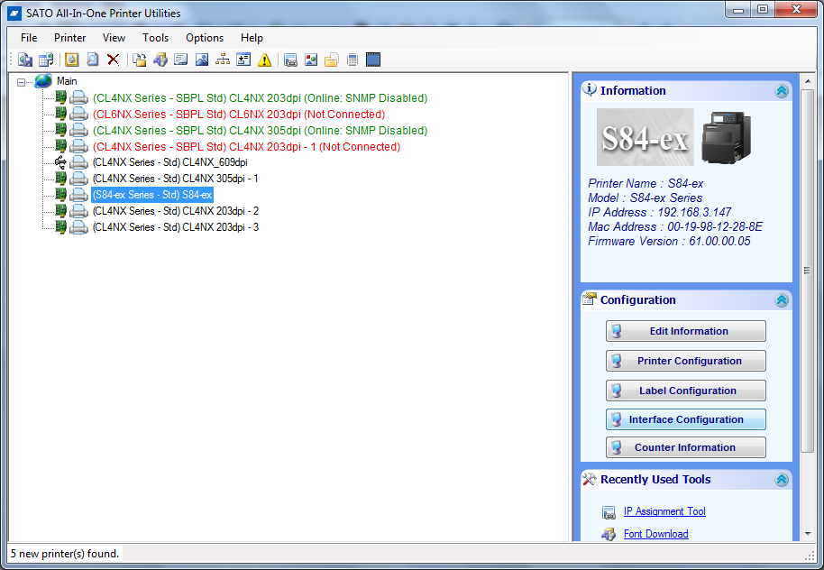This screenshot has width=824, height=570.
Task: Click the Edit Information button
Action: (686, 331)
